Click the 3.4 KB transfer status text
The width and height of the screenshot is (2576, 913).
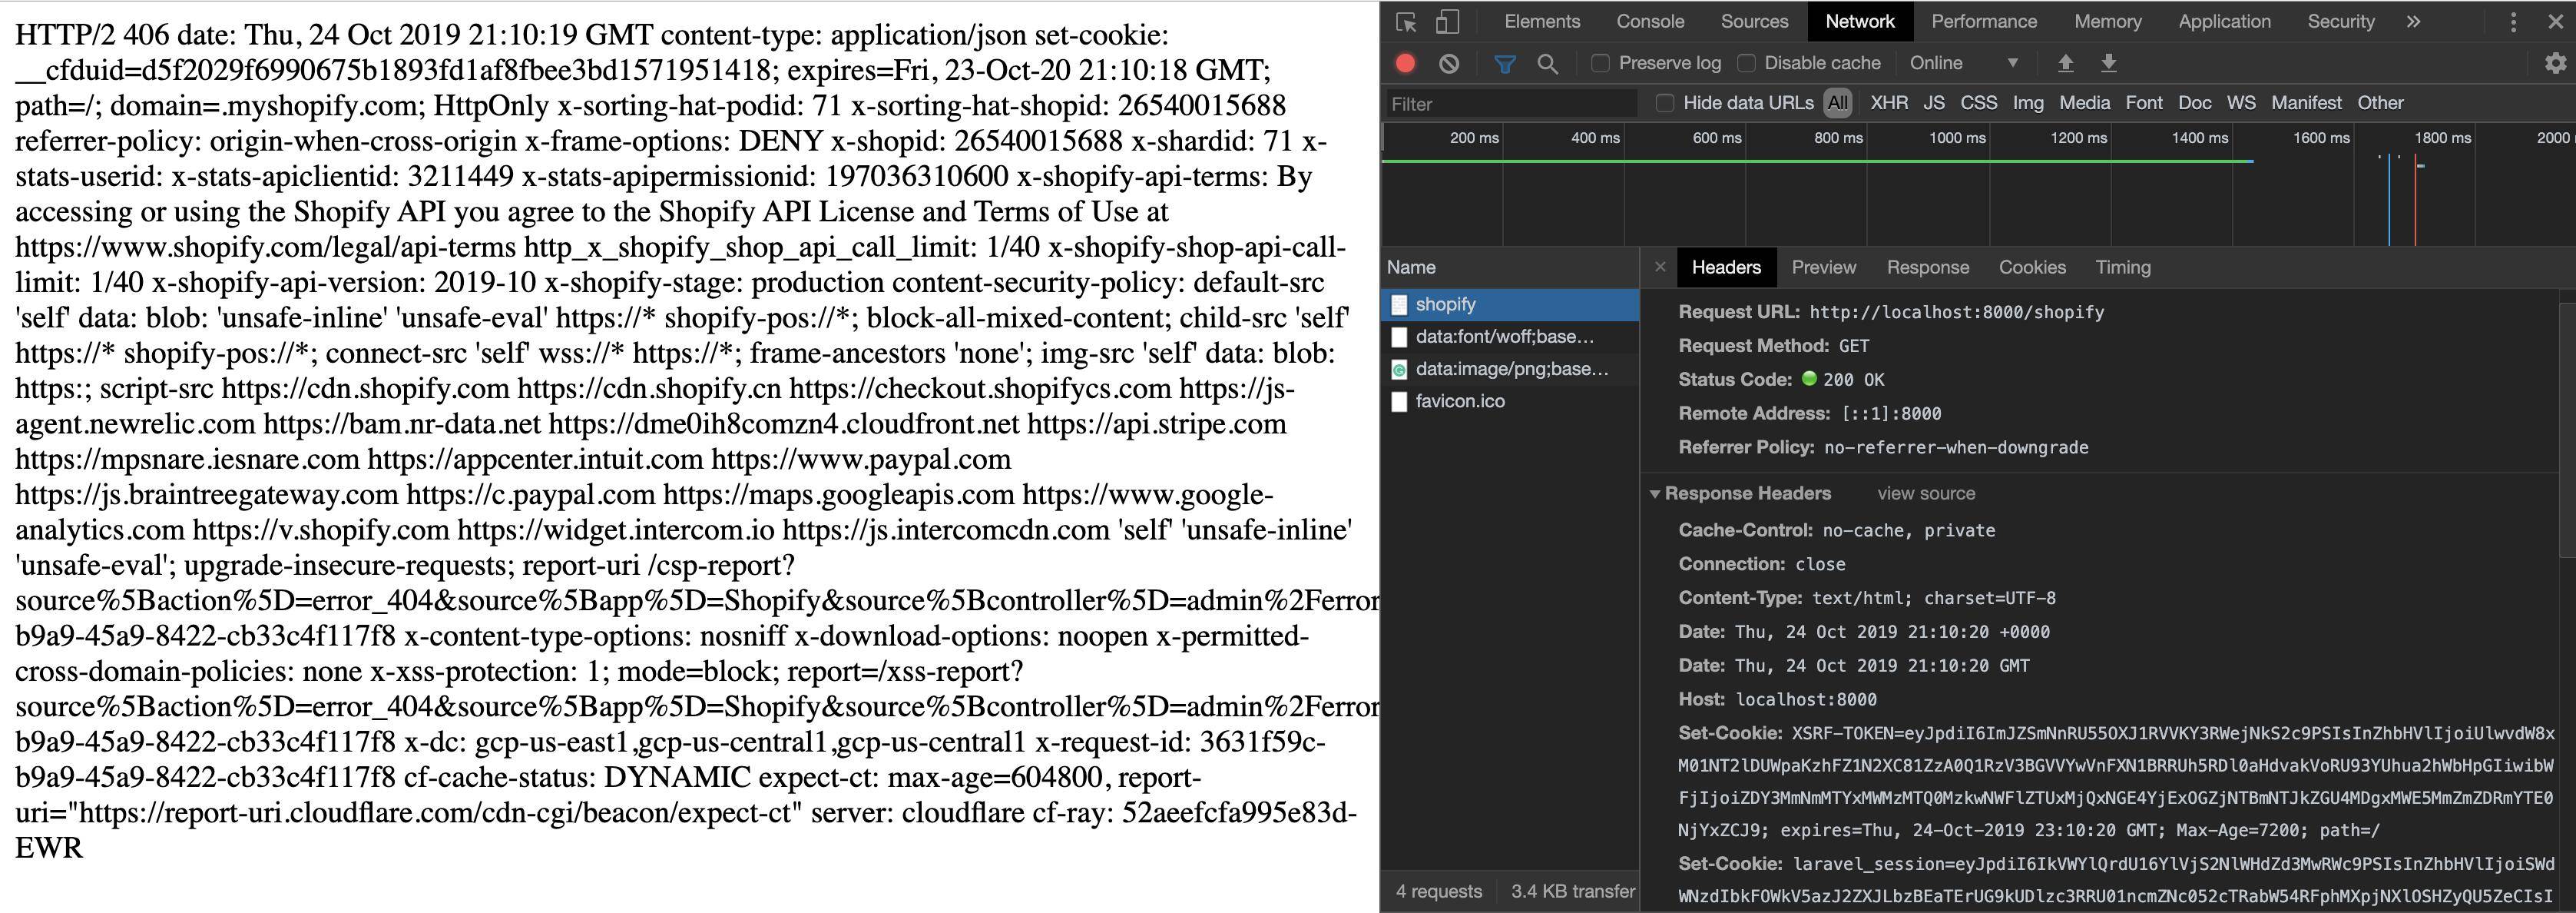(x=1572, y=891)
